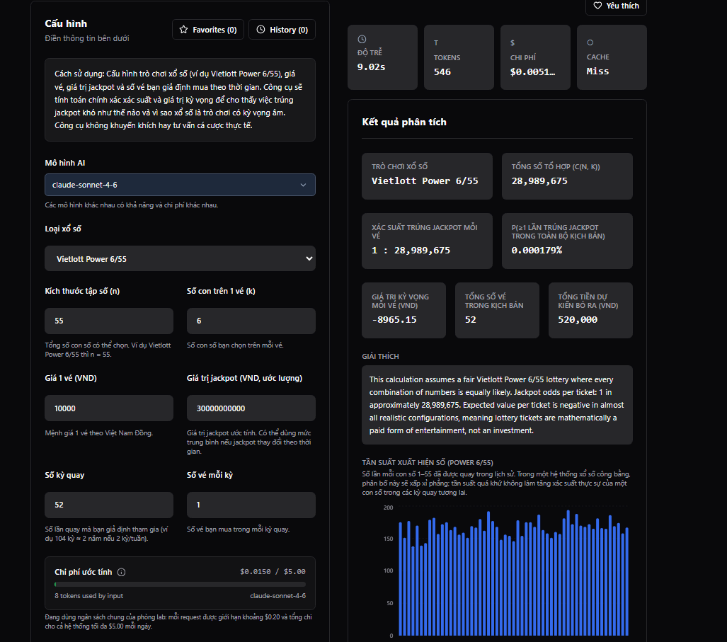Select the Giá 1 vé price input field
This screenshot has width=727, height=642.
coord(108,408)
